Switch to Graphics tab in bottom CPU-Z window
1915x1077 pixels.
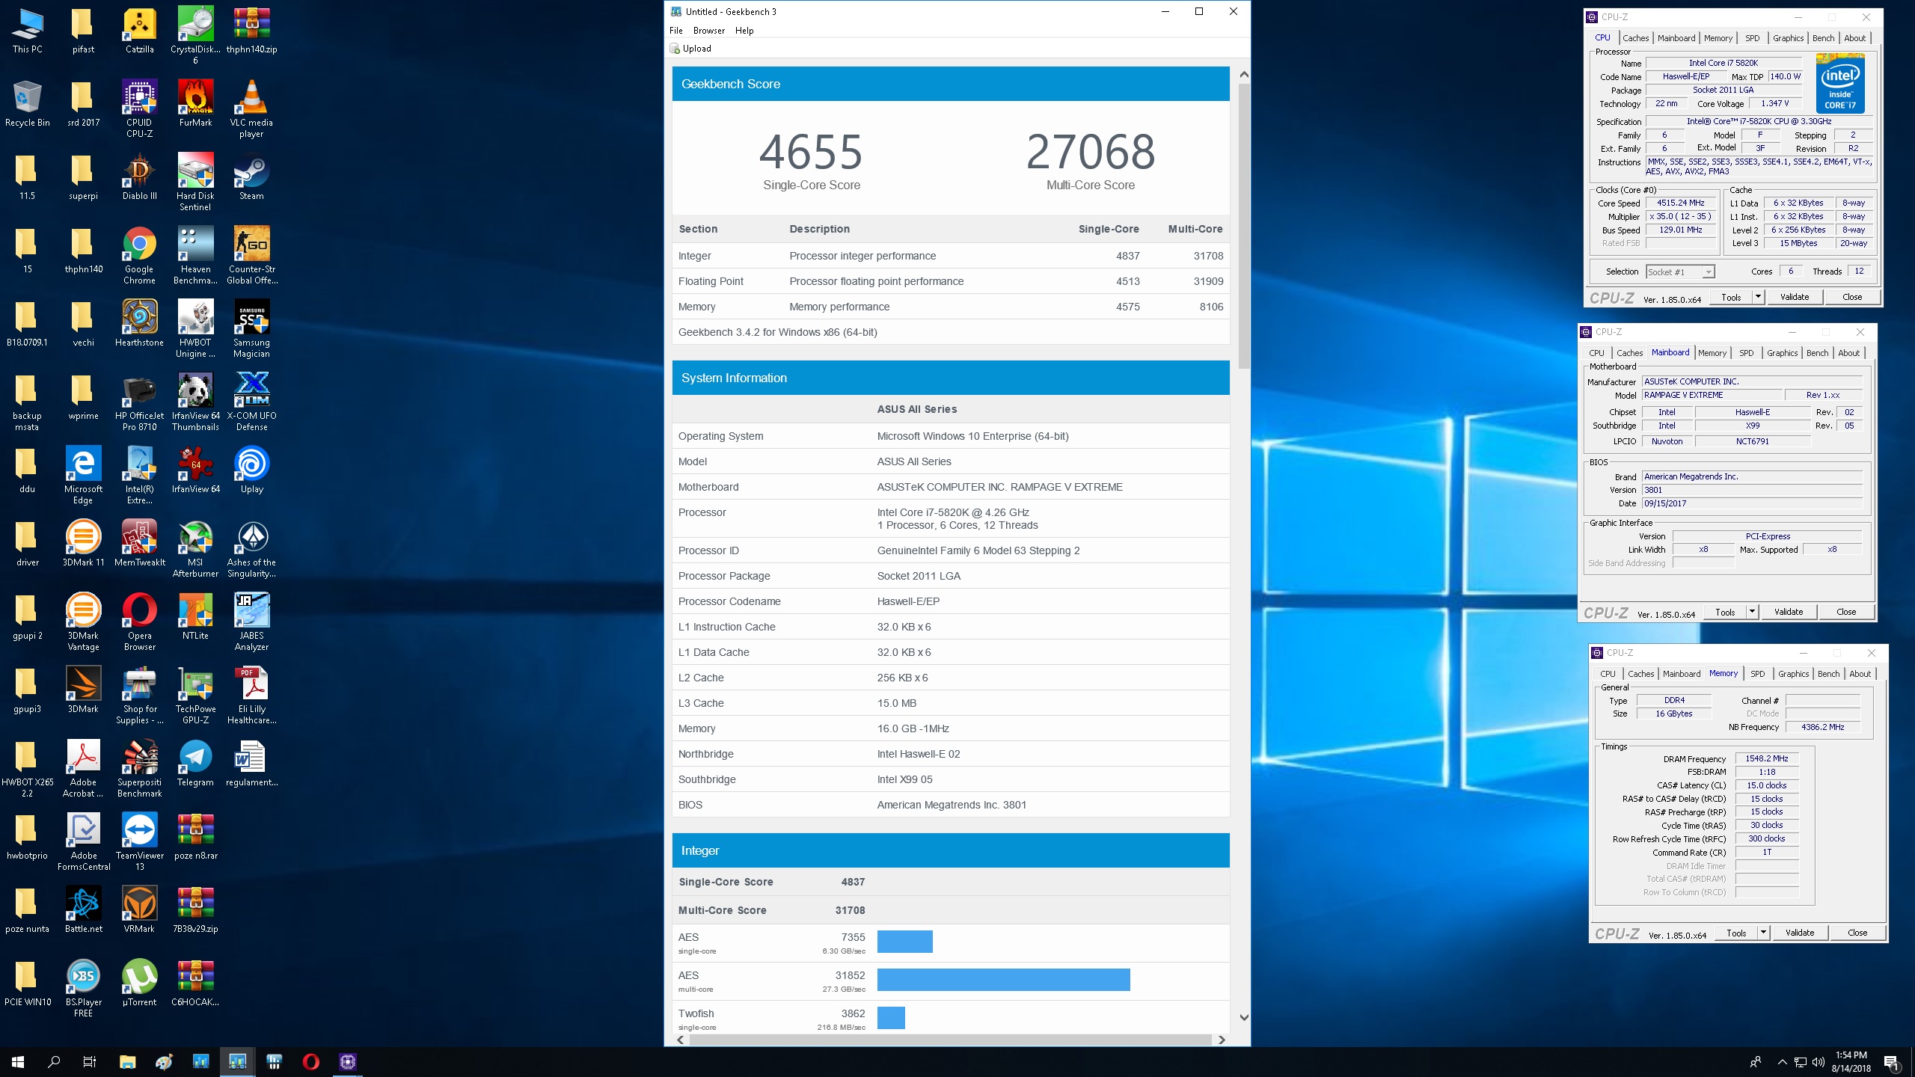1793,674
